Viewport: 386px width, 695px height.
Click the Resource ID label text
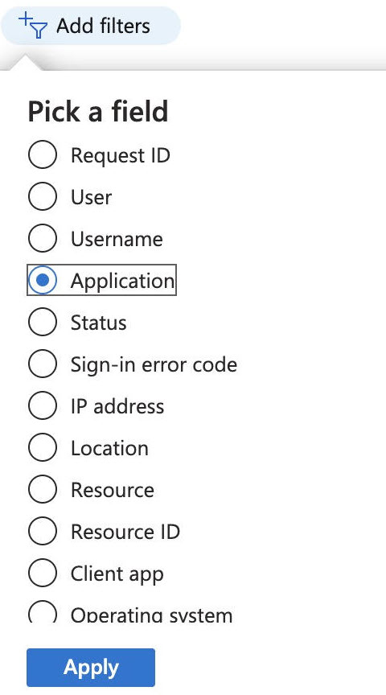tap(125, 532)
